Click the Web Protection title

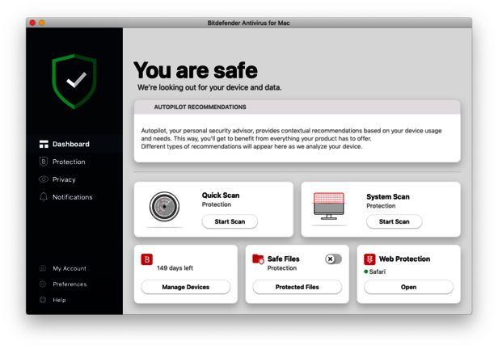point(404,259)
